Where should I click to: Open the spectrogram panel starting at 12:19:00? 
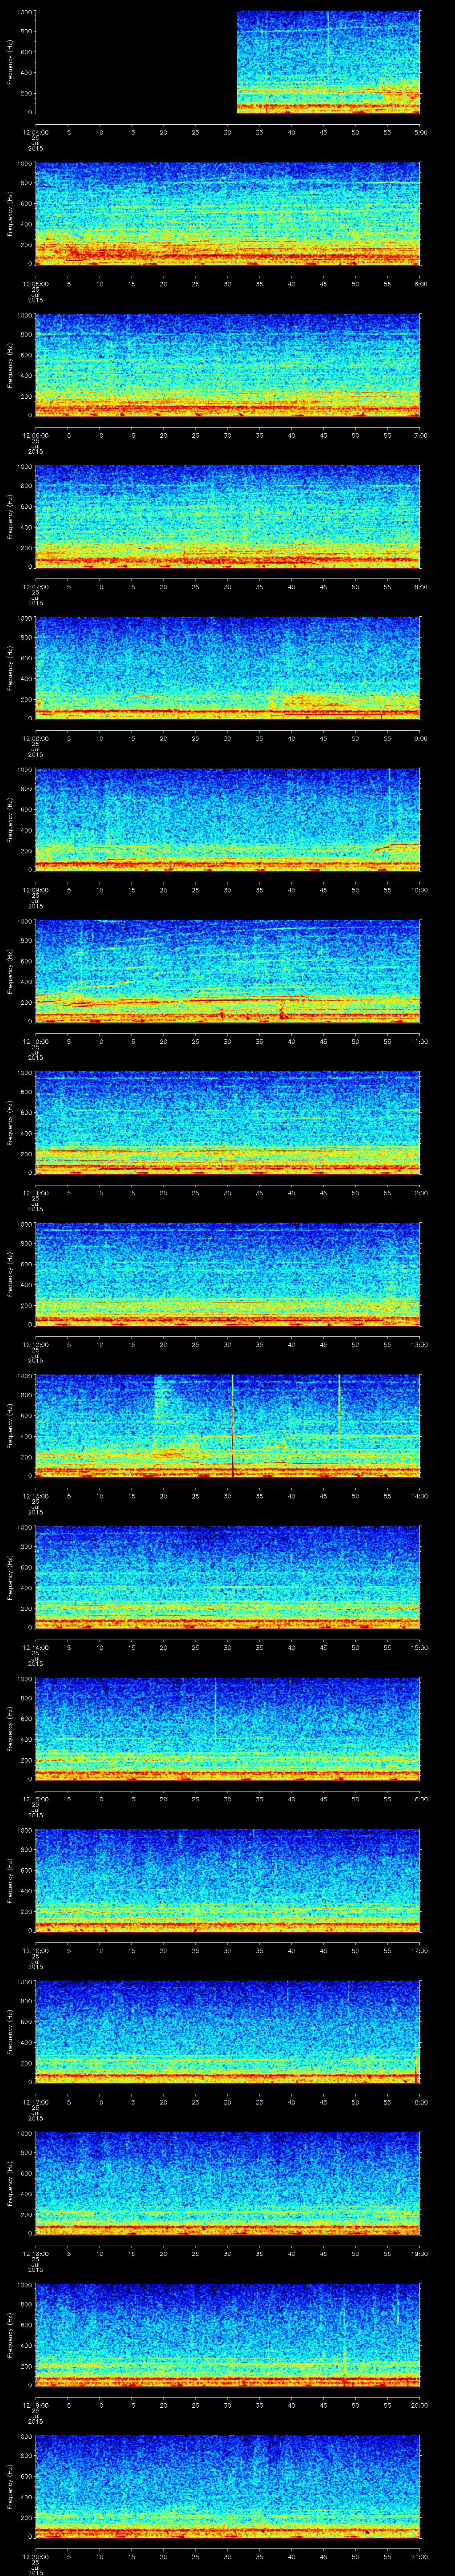228,2335
